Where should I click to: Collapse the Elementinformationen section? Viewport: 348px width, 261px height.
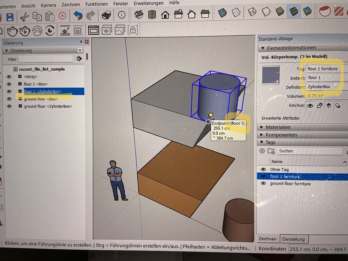tap(262, 48)
